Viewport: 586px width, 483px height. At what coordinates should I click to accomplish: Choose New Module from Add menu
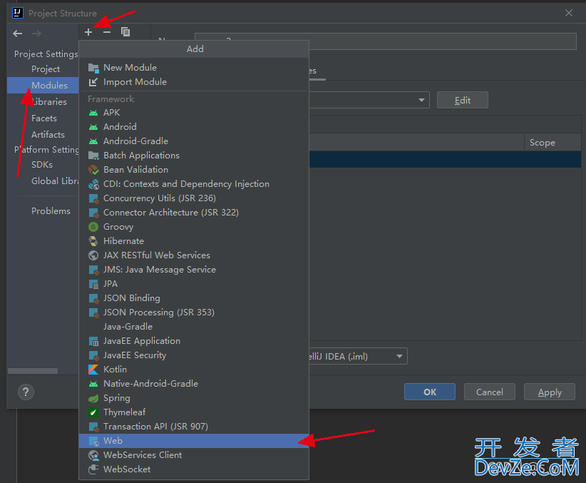(x=194, y=68)
